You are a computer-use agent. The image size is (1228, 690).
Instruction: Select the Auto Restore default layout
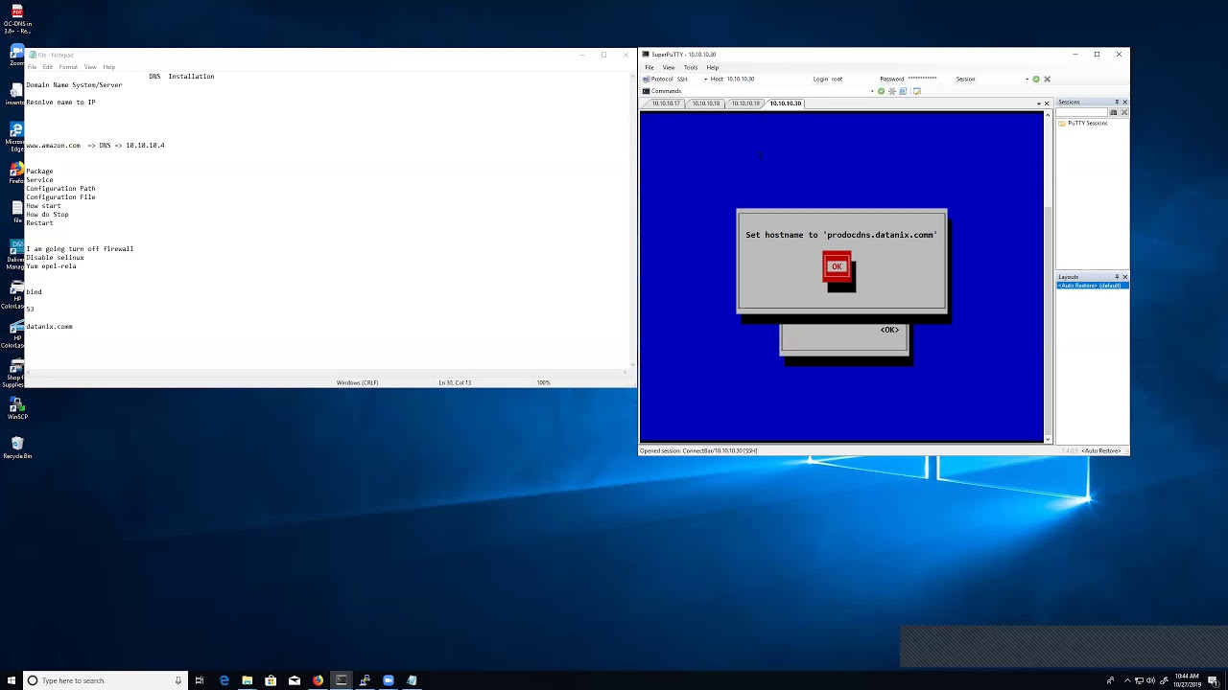tap(1092, 286)
